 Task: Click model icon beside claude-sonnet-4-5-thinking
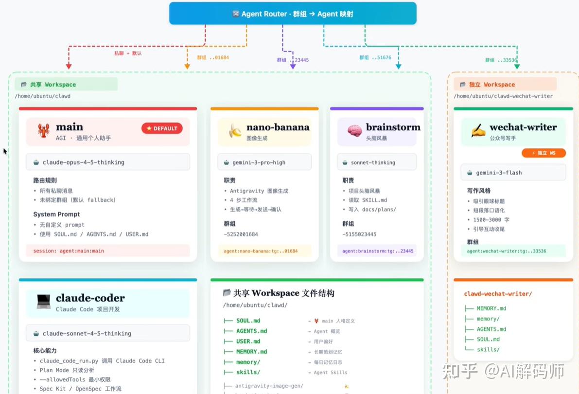[36, 333]
